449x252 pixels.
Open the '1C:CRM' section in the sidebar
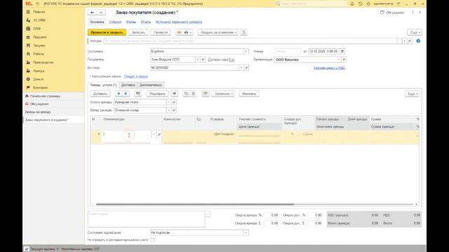pos(39,20)
